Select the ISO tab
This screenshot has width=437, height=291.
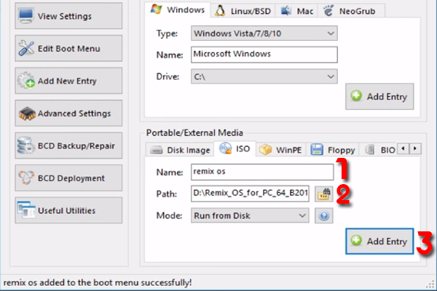pyautogui.click(x=235, y=148)
